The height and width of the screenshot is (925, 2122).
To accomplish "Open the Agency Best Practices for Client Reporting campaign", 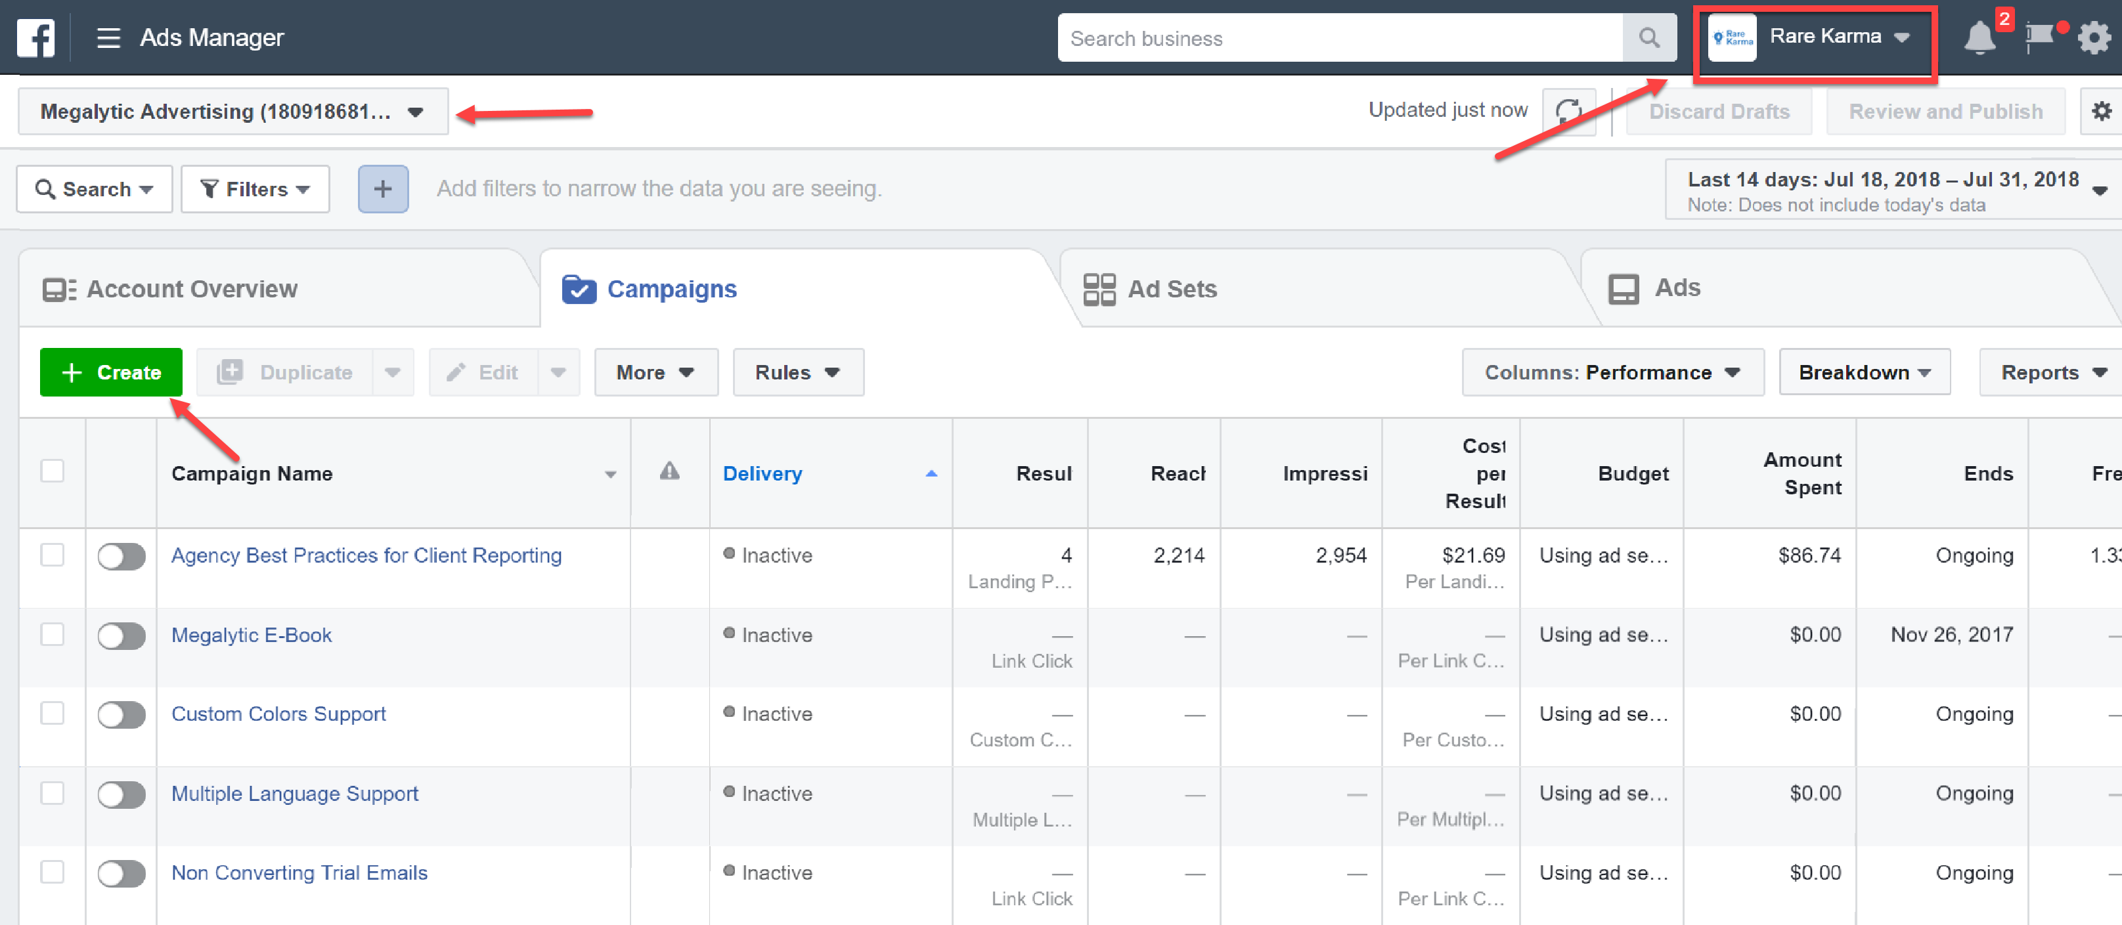I will [x=366, y=555].
